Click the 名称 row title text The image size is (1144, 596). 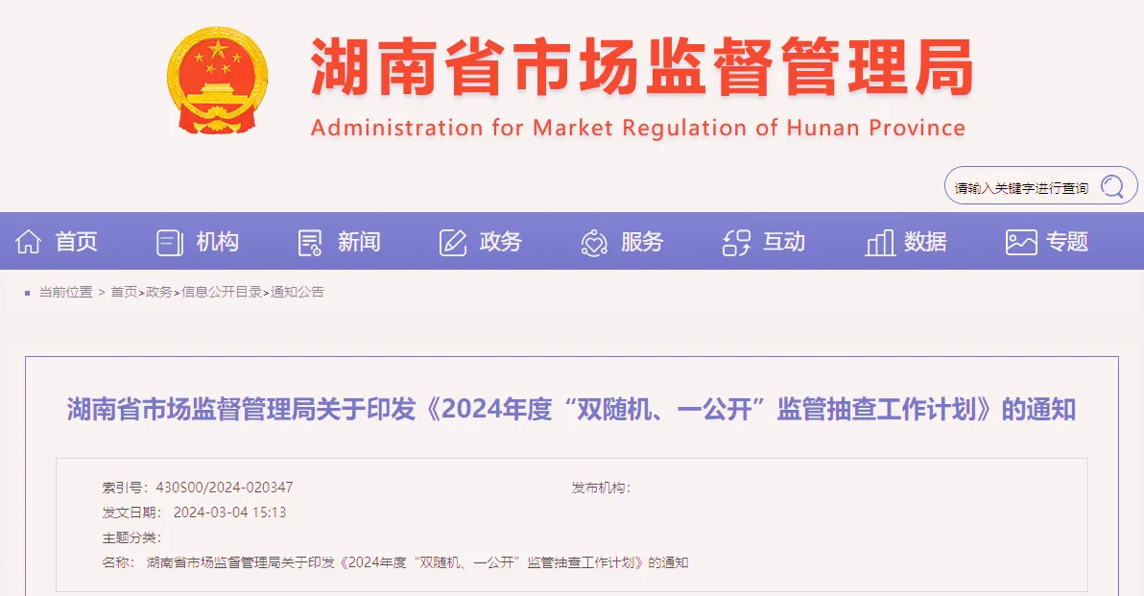click(417, 562)
